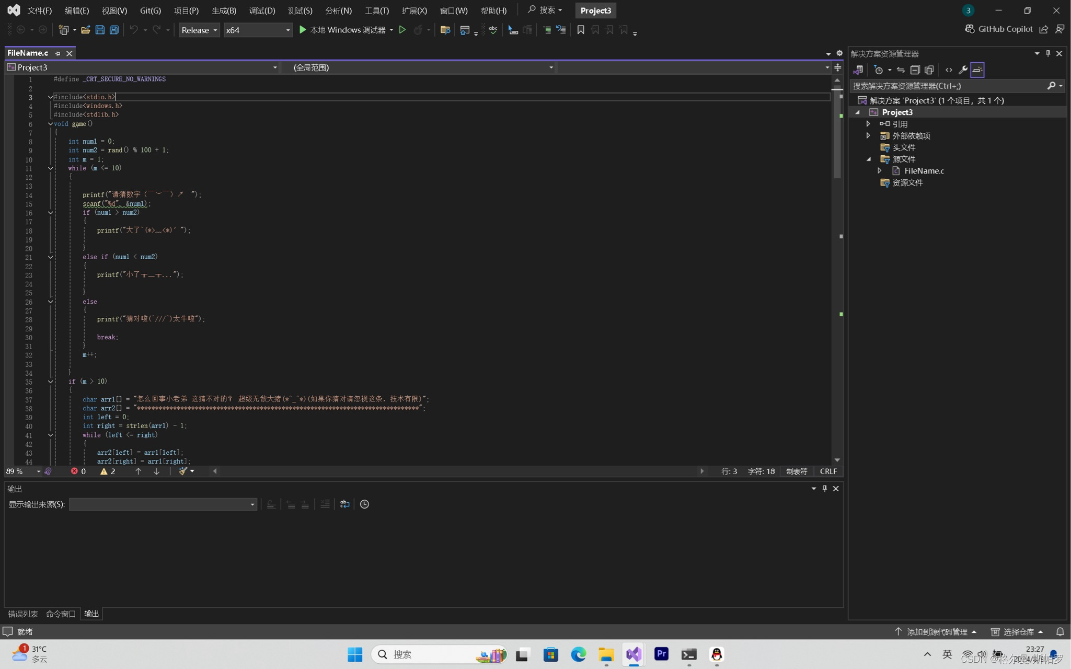The height and width of the screenshot is (669, 1071).
Task: Open the global scope (全局范围) dropdown
Action: pyautogui.click(x=418, y=67)
